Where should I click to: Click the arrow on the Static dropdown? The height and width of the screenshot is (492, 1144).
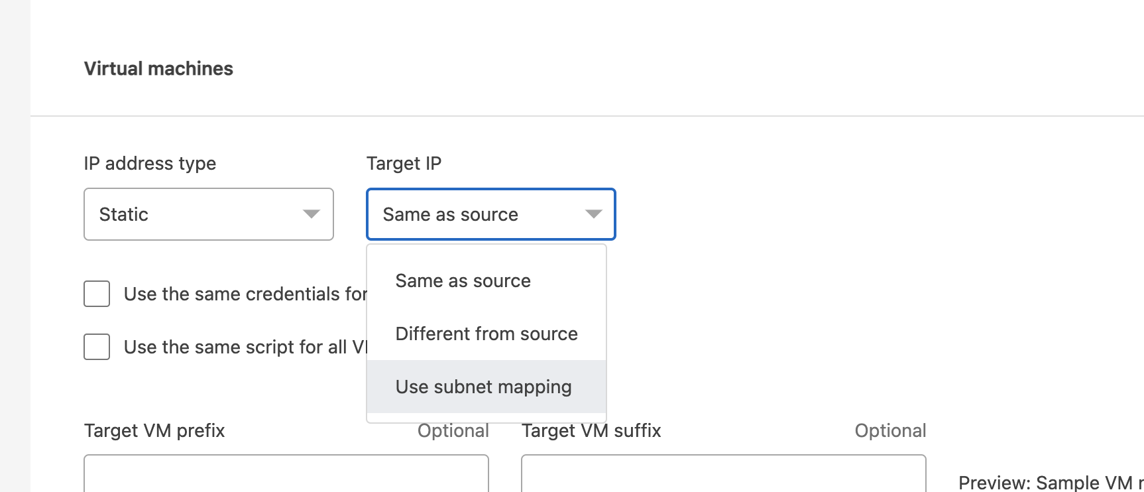(x=311, y=214)
